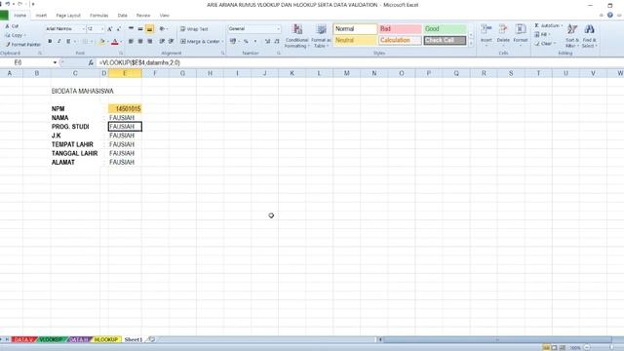Switch to the Page Layout tab
The height and width of the screenshot is (351, 624).
[68, 16]
